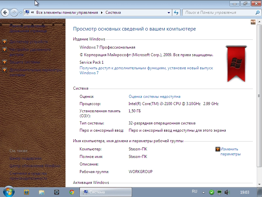Open volume control speaker icon

click(227, 192)
